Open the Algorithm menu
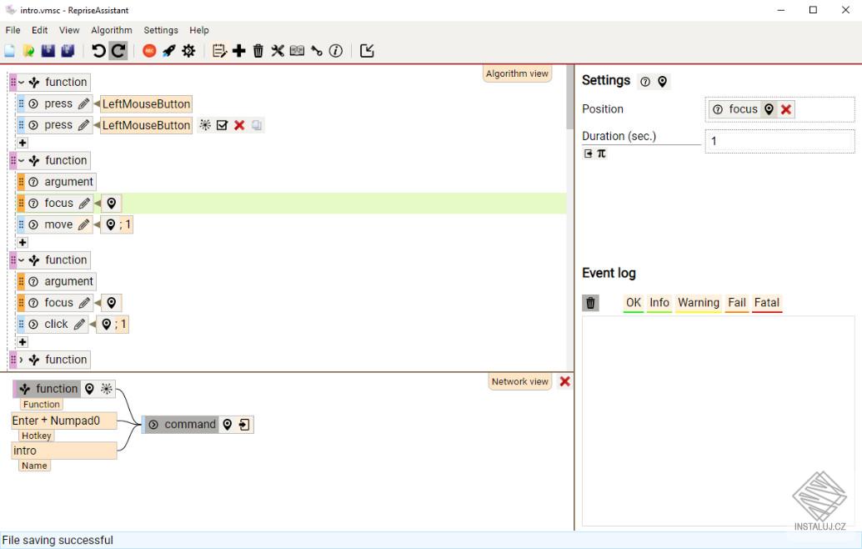Screen dimensions: 862x549 click(112, 30)
